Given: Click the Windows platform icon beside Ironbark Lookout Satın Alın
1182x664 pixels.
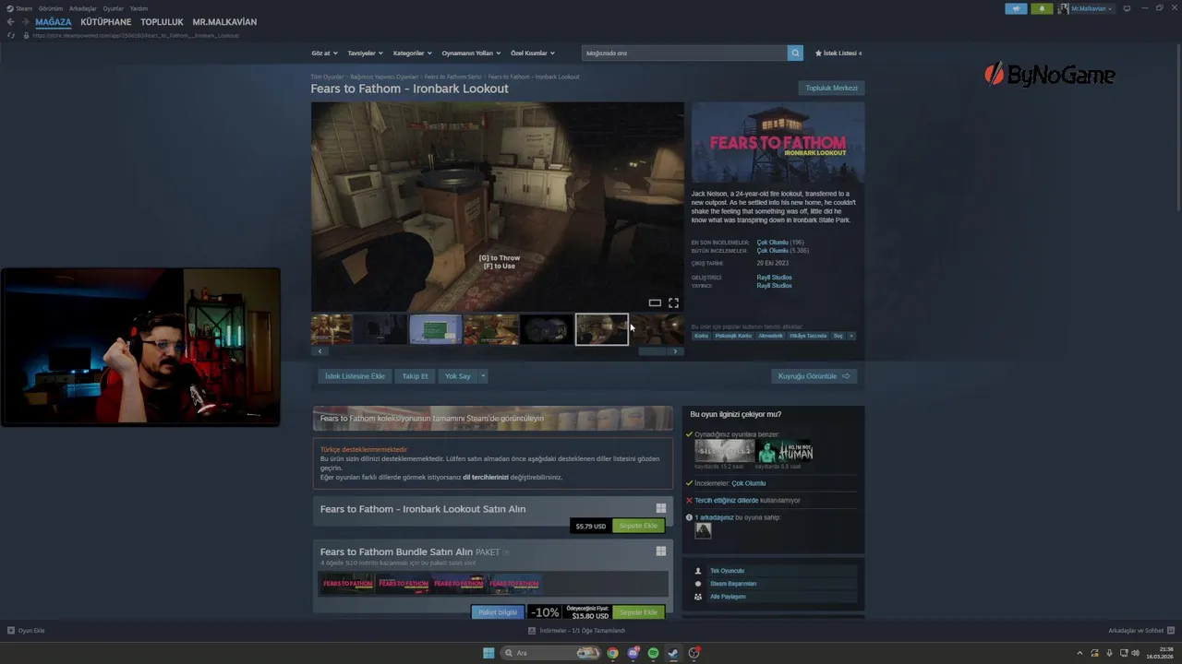Looking at the screenshot, I should pyautogui.click(x=661, y=508).
